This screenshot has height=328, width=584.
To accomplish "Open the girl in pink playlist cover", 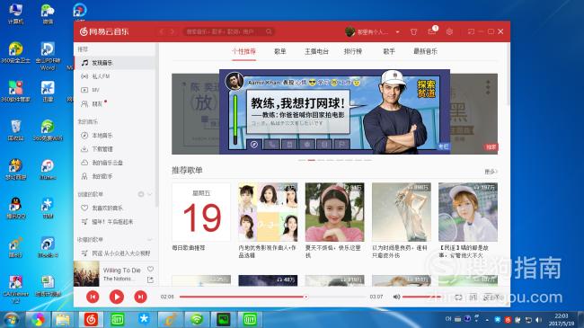I will click(334, 212).
